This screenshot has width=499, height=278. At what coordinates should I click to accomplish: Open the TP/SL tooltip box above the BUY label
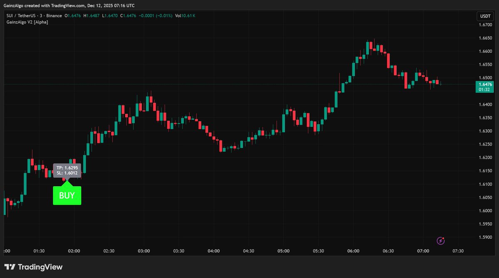[67, 170]
